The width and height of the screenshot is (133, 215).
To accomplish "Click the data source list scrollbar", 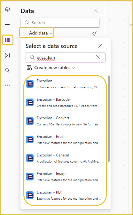I will (109, 119).
